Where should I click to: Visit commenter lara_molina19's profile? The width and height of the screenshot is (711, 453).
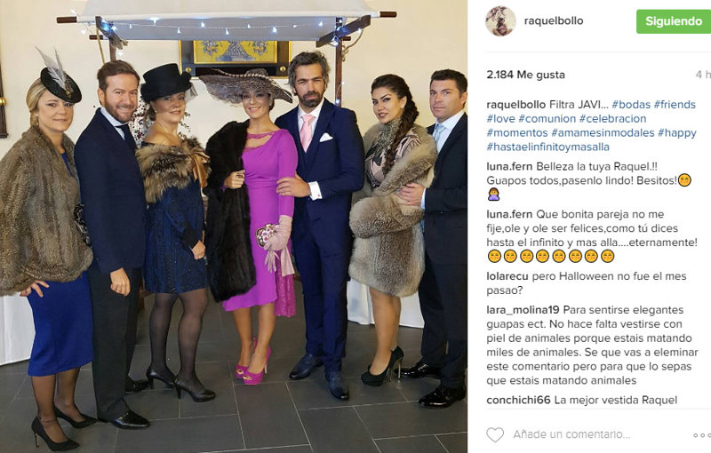pos(523,310)
